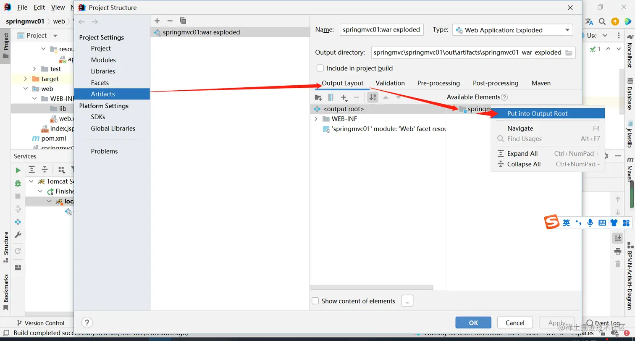Viewport: 635px width, 341px height.
Task: Switch to Maven tab
Action: (x=541, y=83)
